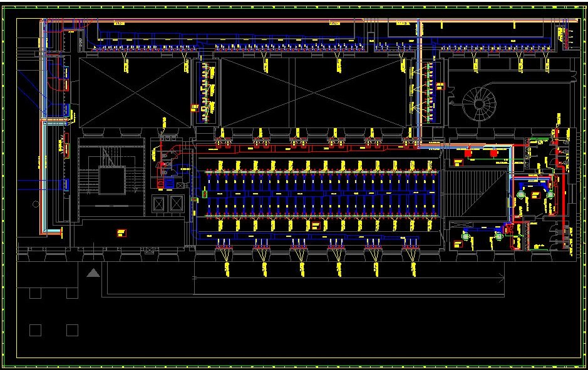This screenshot has width=588, height=370.
Task: Click the right small square at bottom-left
Action: (x=72, y=330)
